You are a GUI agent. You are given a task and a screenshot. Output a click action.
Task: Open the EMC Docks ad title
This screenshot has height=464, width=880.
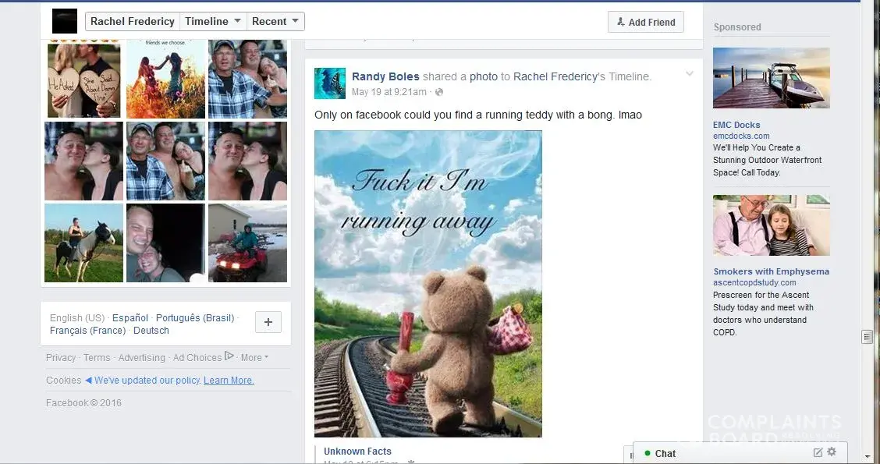click(x=736, y=125)
